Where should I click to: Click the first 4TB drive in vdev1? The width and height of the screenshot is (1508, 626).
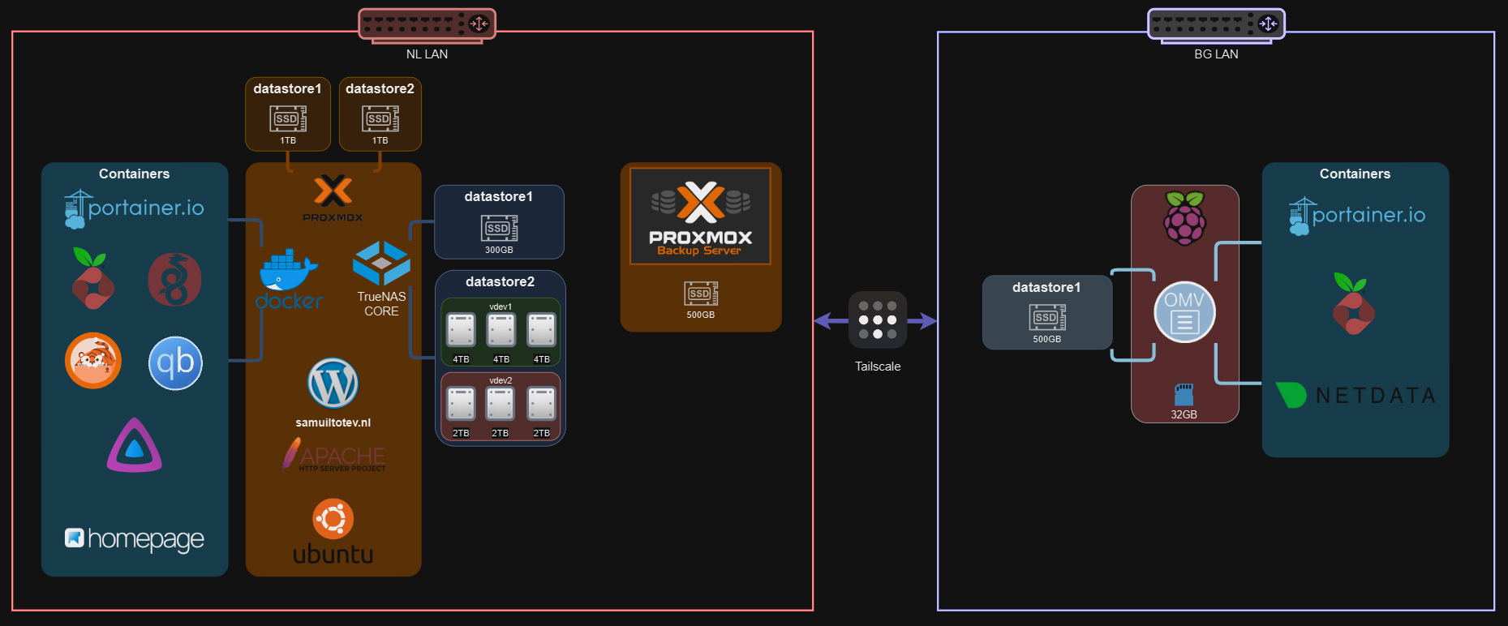(461, 330)
